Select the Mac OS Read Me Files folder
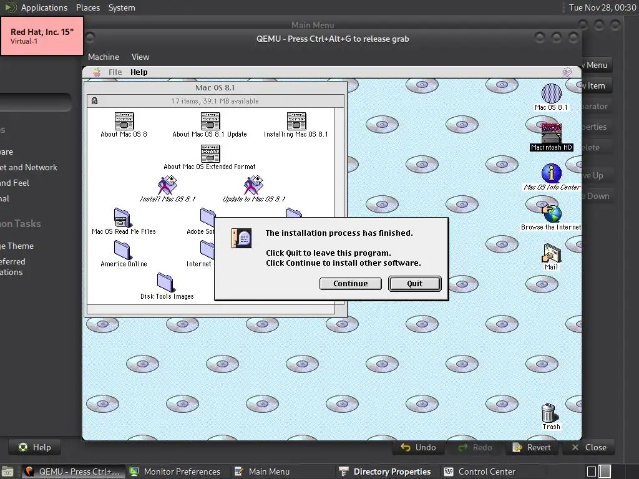639x479 pixels. (122, 218)
